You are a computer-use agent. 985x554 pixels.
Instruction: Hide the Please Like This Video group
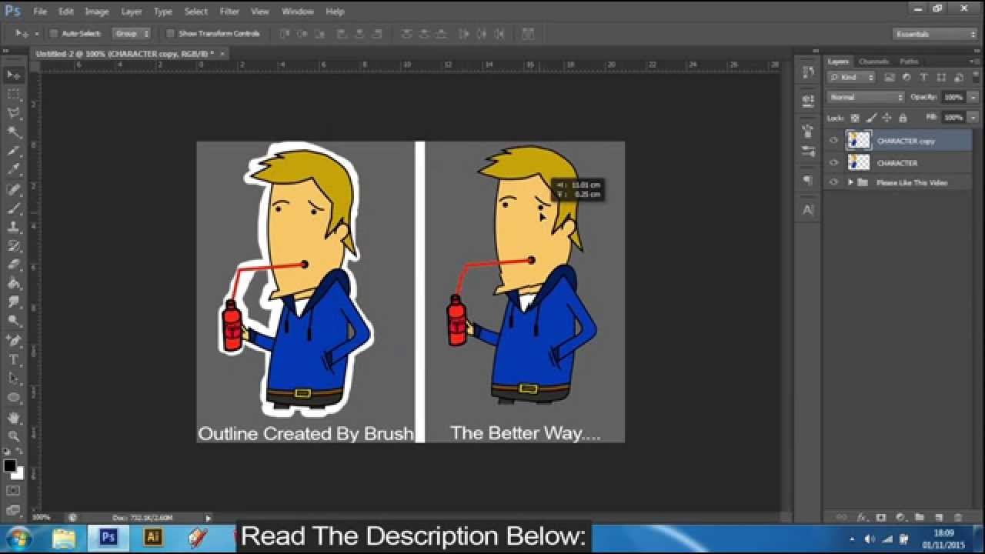coord(833,182)
